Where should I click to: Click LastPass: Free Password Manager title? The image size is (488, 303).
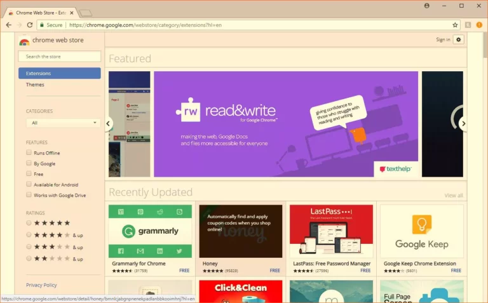(x=332, y=264)
